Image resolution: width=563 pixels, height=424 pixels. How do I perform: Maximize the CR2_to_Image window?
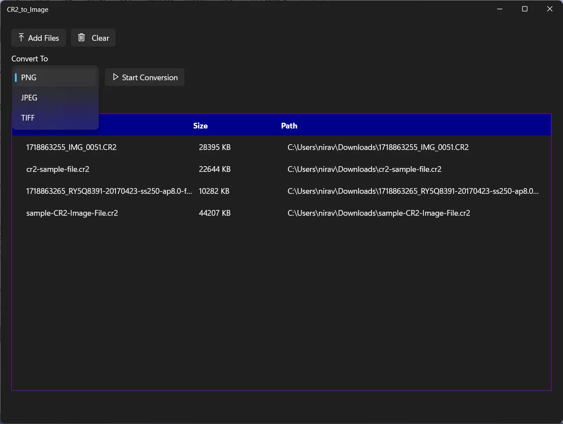tap(525, 9)
